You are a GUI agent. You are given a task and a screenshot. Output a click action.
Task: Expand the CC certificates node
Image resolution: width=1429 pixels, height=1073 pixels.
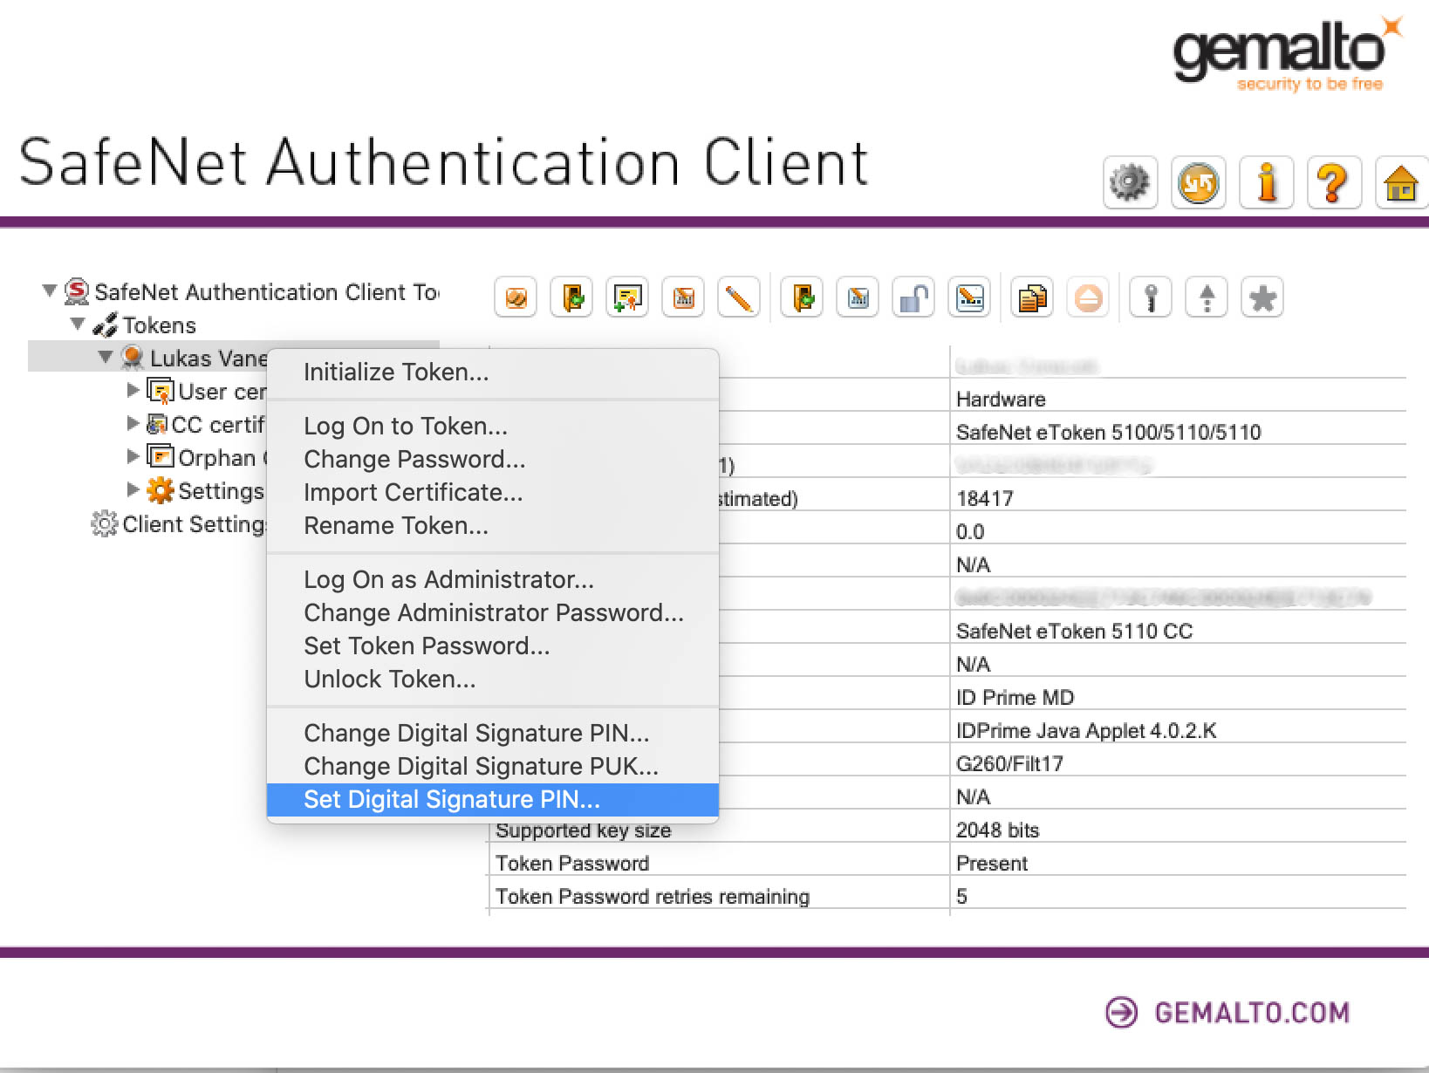coord(133,423)
